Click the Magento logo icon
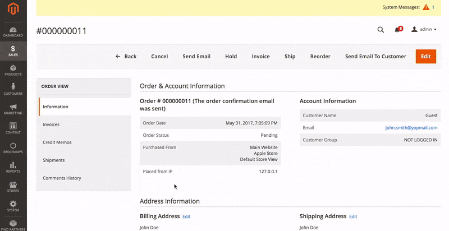 point(13,9)
